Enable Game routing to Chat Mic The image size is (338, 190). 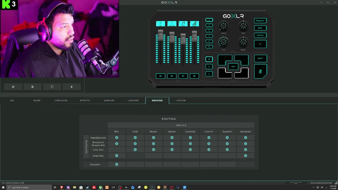pos(172,156)
